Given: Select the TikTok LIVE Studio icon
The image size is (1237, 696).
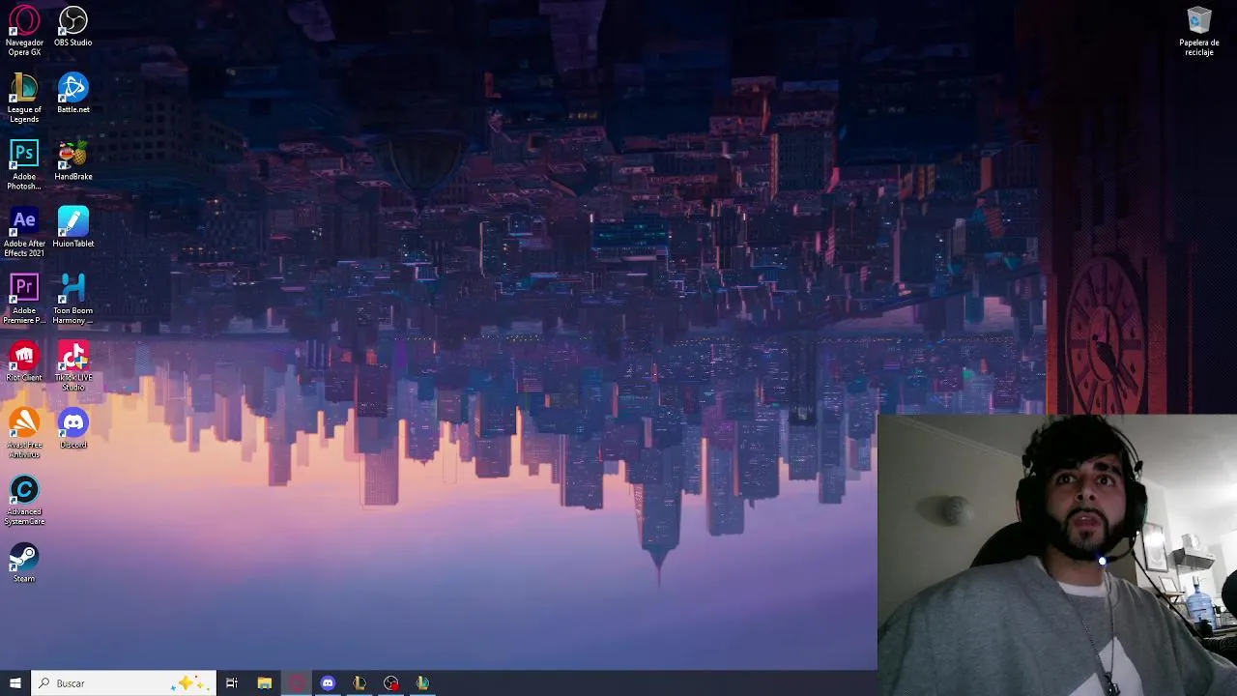Looking at the screenshot, I should [x=73, y=365].
